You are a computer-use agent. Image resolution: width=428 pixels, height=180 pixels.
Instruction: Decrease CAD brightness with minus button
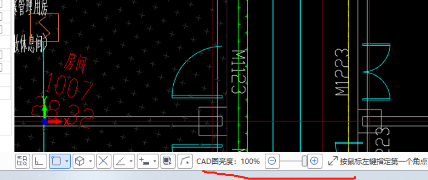click(x=272, y=161)
